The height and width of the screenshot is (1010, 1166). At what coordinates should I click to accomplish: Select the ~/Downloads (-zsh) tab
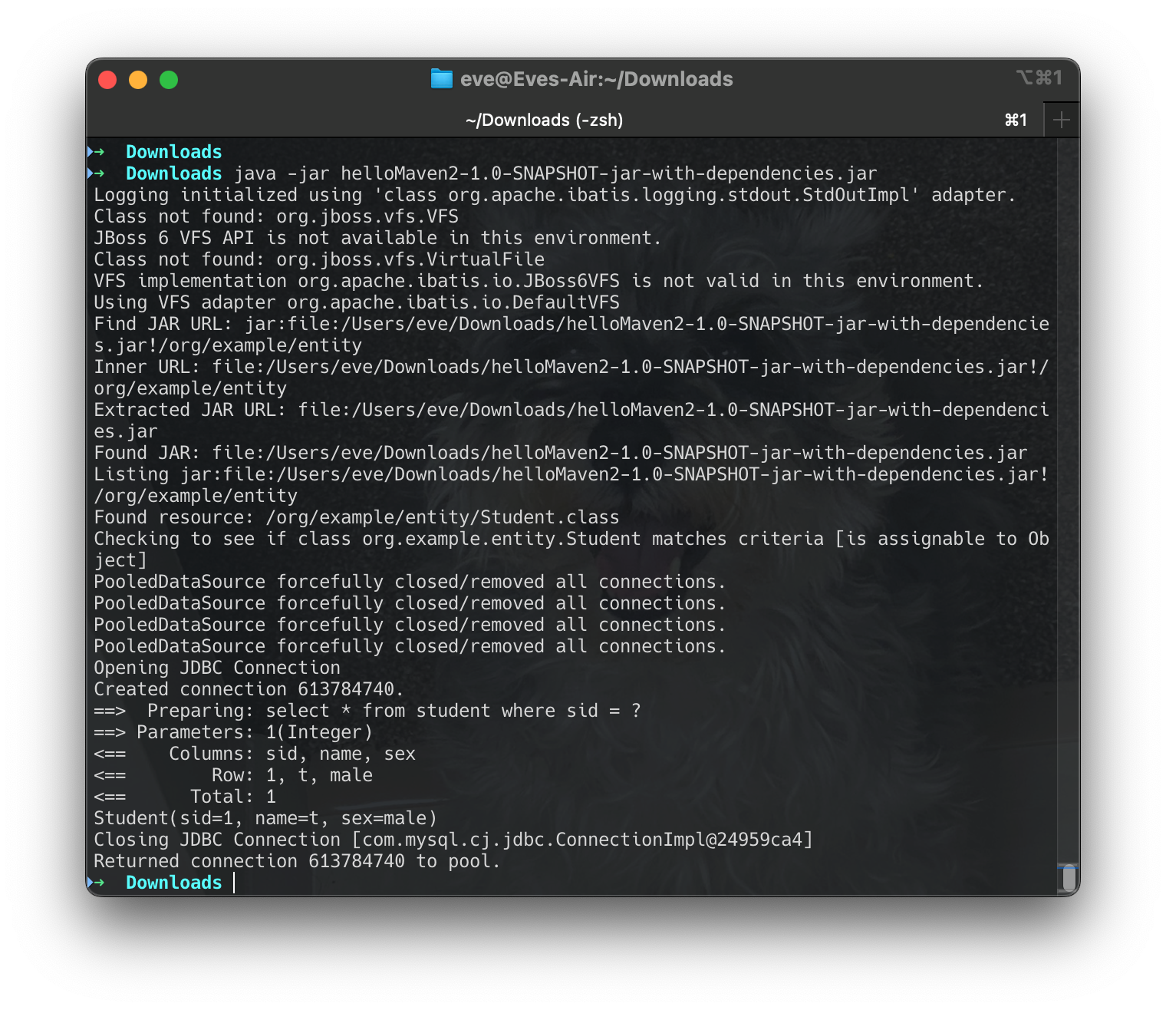pos(546,120)
